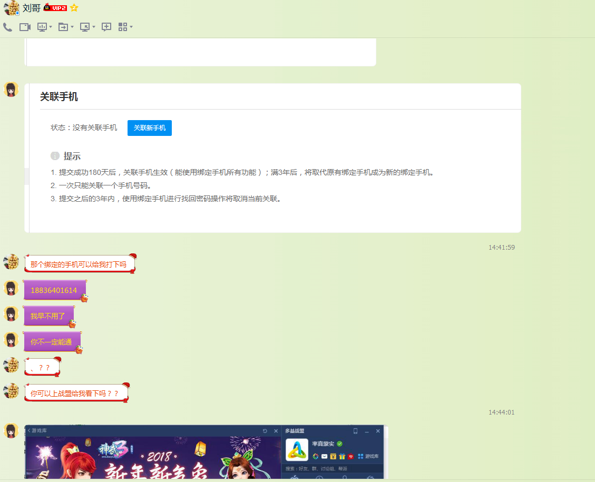Click the avatar beside the 多益战盟 screenshot

click(x=11, y=431)
